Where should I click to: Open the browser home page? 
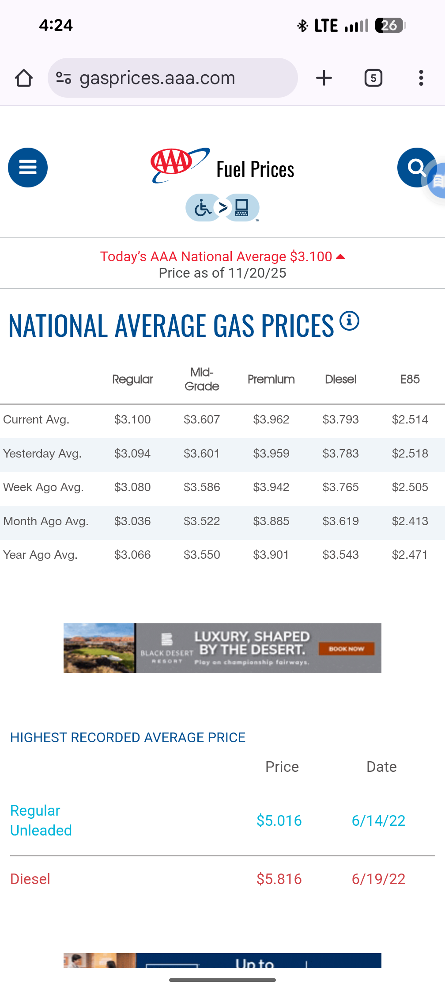tap(24, 78)
